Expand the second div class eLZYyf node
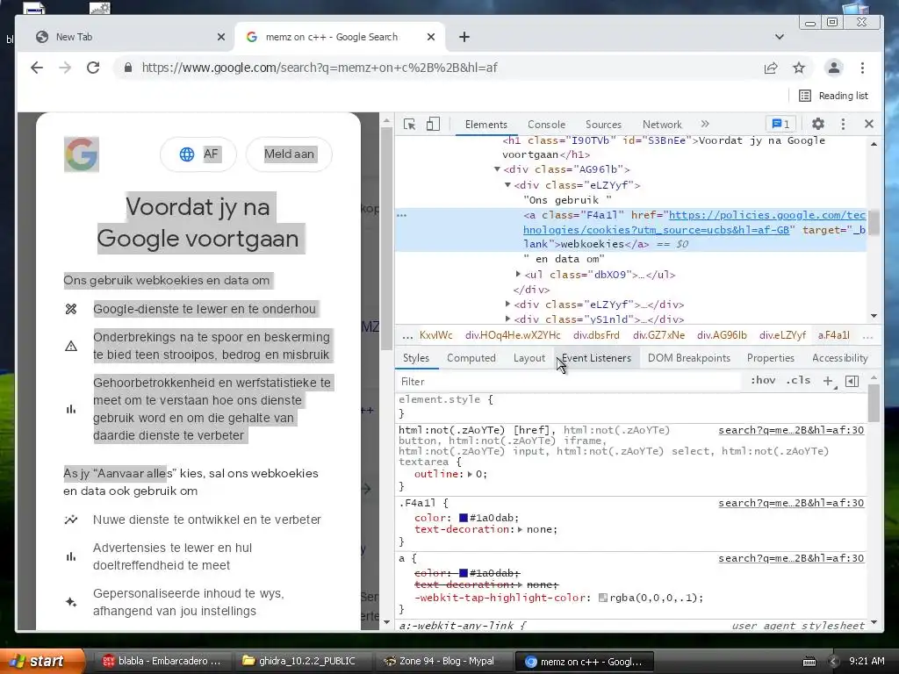 [x=507, y=304]
